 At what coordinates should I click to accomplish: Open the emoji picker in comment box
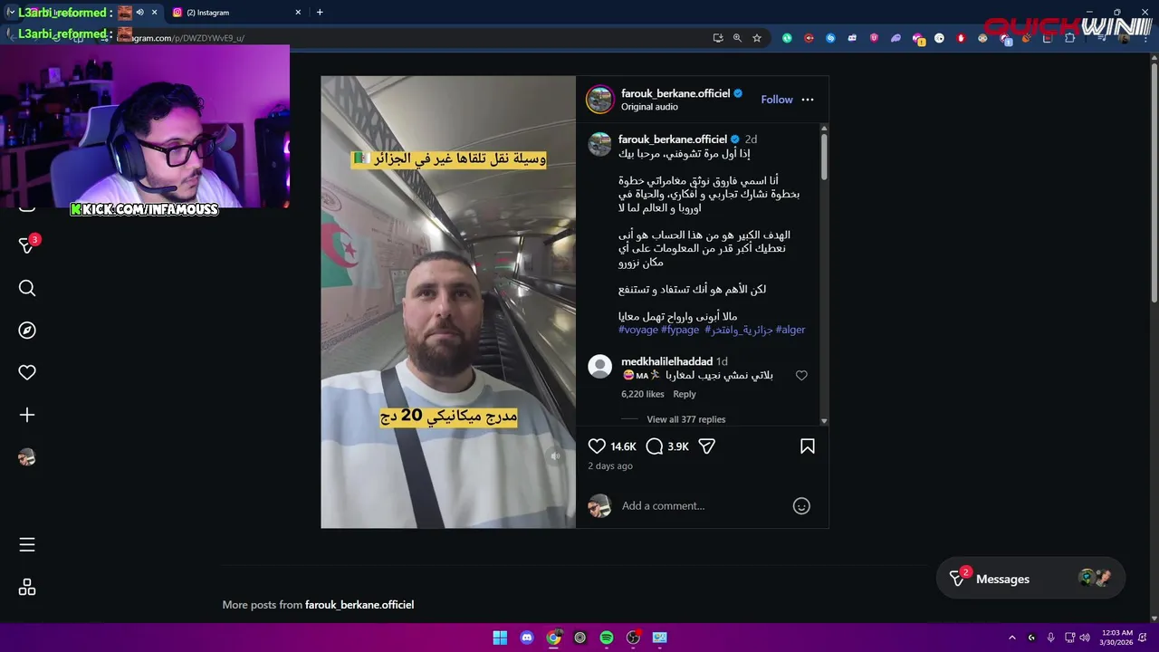[801, 506]
